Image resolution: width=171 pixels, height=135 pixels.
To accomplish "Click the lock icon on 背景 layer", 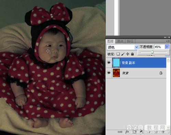I will pos(161,73).
